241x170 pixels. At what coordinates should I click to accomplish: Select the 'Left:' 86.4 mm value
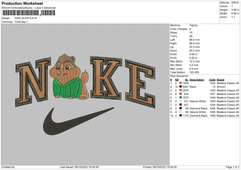[x=194, y=40]
